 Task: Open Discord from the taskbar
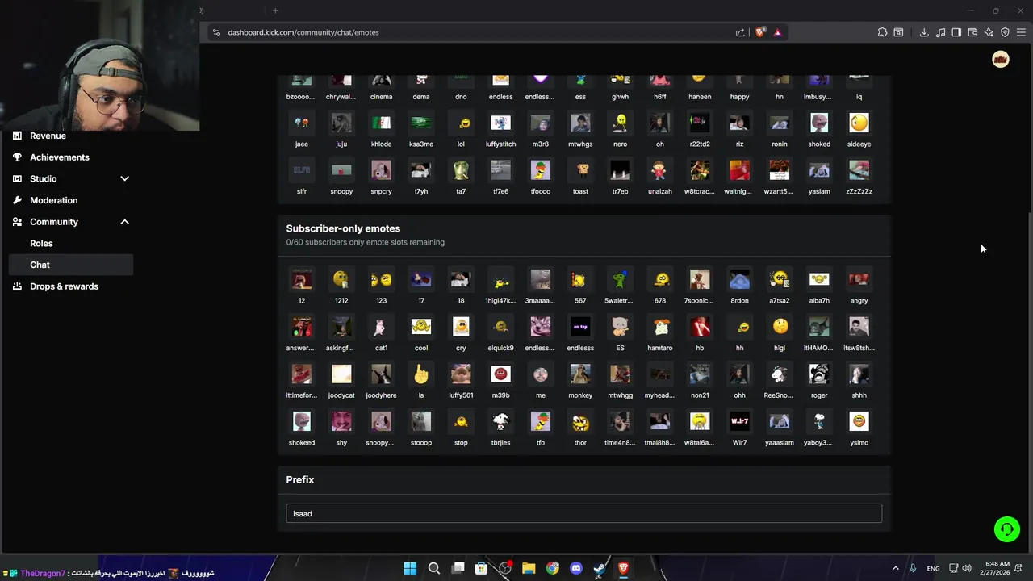tap(576, 568)
